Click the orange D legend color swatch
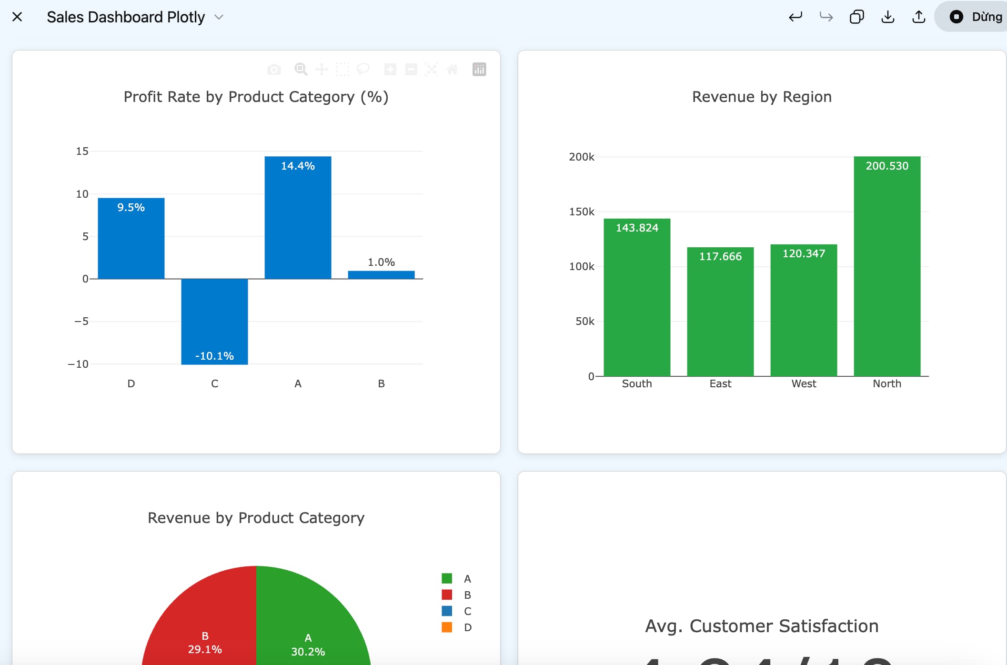Image resolution: width=1007 pixels, height=665 pixels. click(447, 627)
